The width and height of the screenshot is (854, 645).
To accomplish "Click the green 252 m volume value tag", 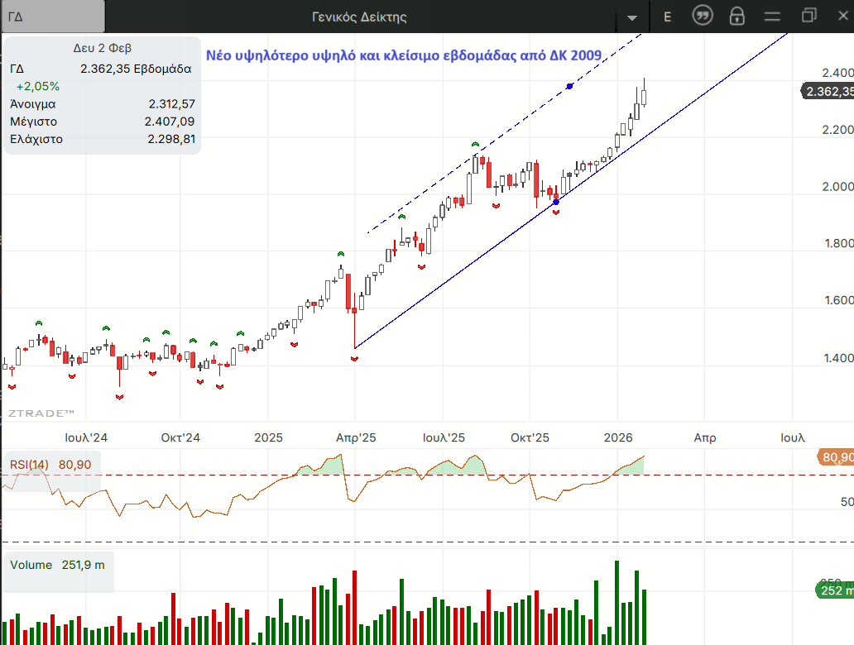I will pos(833,590).
